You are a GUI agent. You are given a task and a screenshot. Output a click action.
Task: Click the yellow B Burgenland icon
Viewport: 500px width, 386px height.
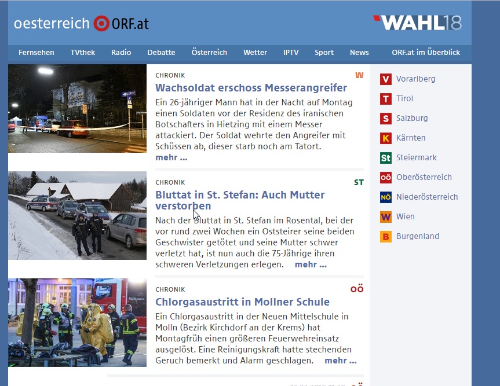click(x=385, y=237)
